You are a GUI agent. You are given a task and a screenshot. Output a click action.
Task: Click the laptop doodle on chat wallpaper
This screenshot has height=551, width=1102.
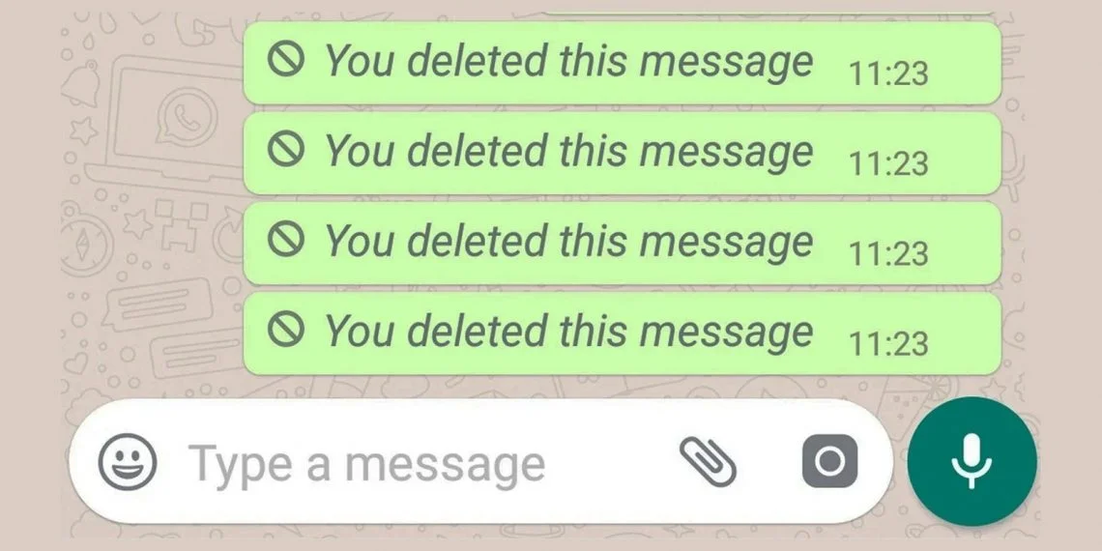click(x=165, y=121)
